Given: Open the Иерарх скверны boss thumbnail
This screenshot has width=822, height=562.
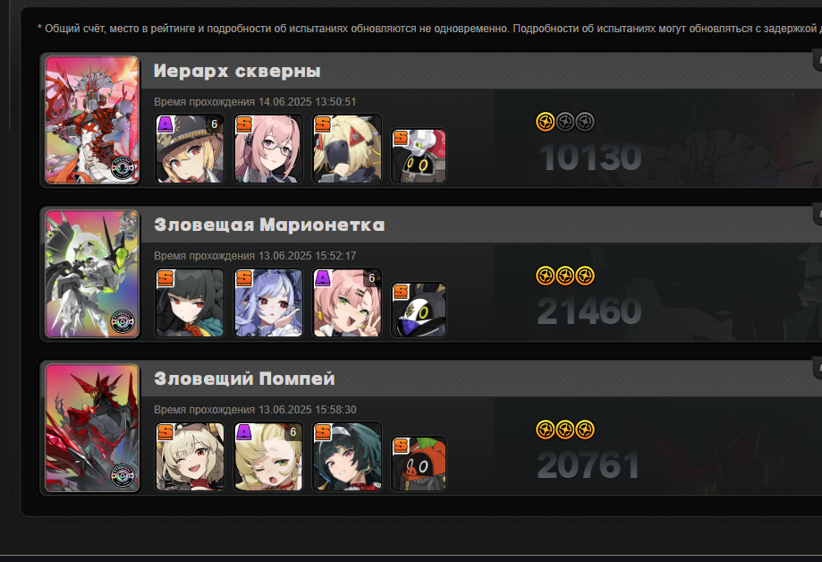Looking at the screenshot, I should tap(92, 120).
